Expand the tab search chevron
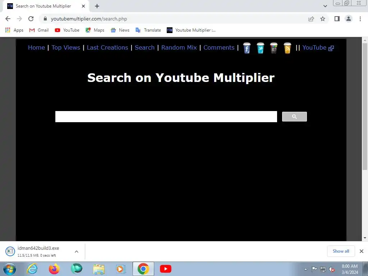Screen dimensions: 368x276 325,6
